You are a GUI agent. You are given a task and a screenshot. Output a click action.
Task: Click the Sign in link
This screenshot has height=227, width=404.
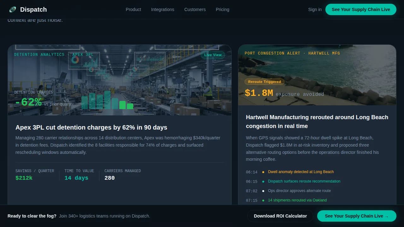315,9
